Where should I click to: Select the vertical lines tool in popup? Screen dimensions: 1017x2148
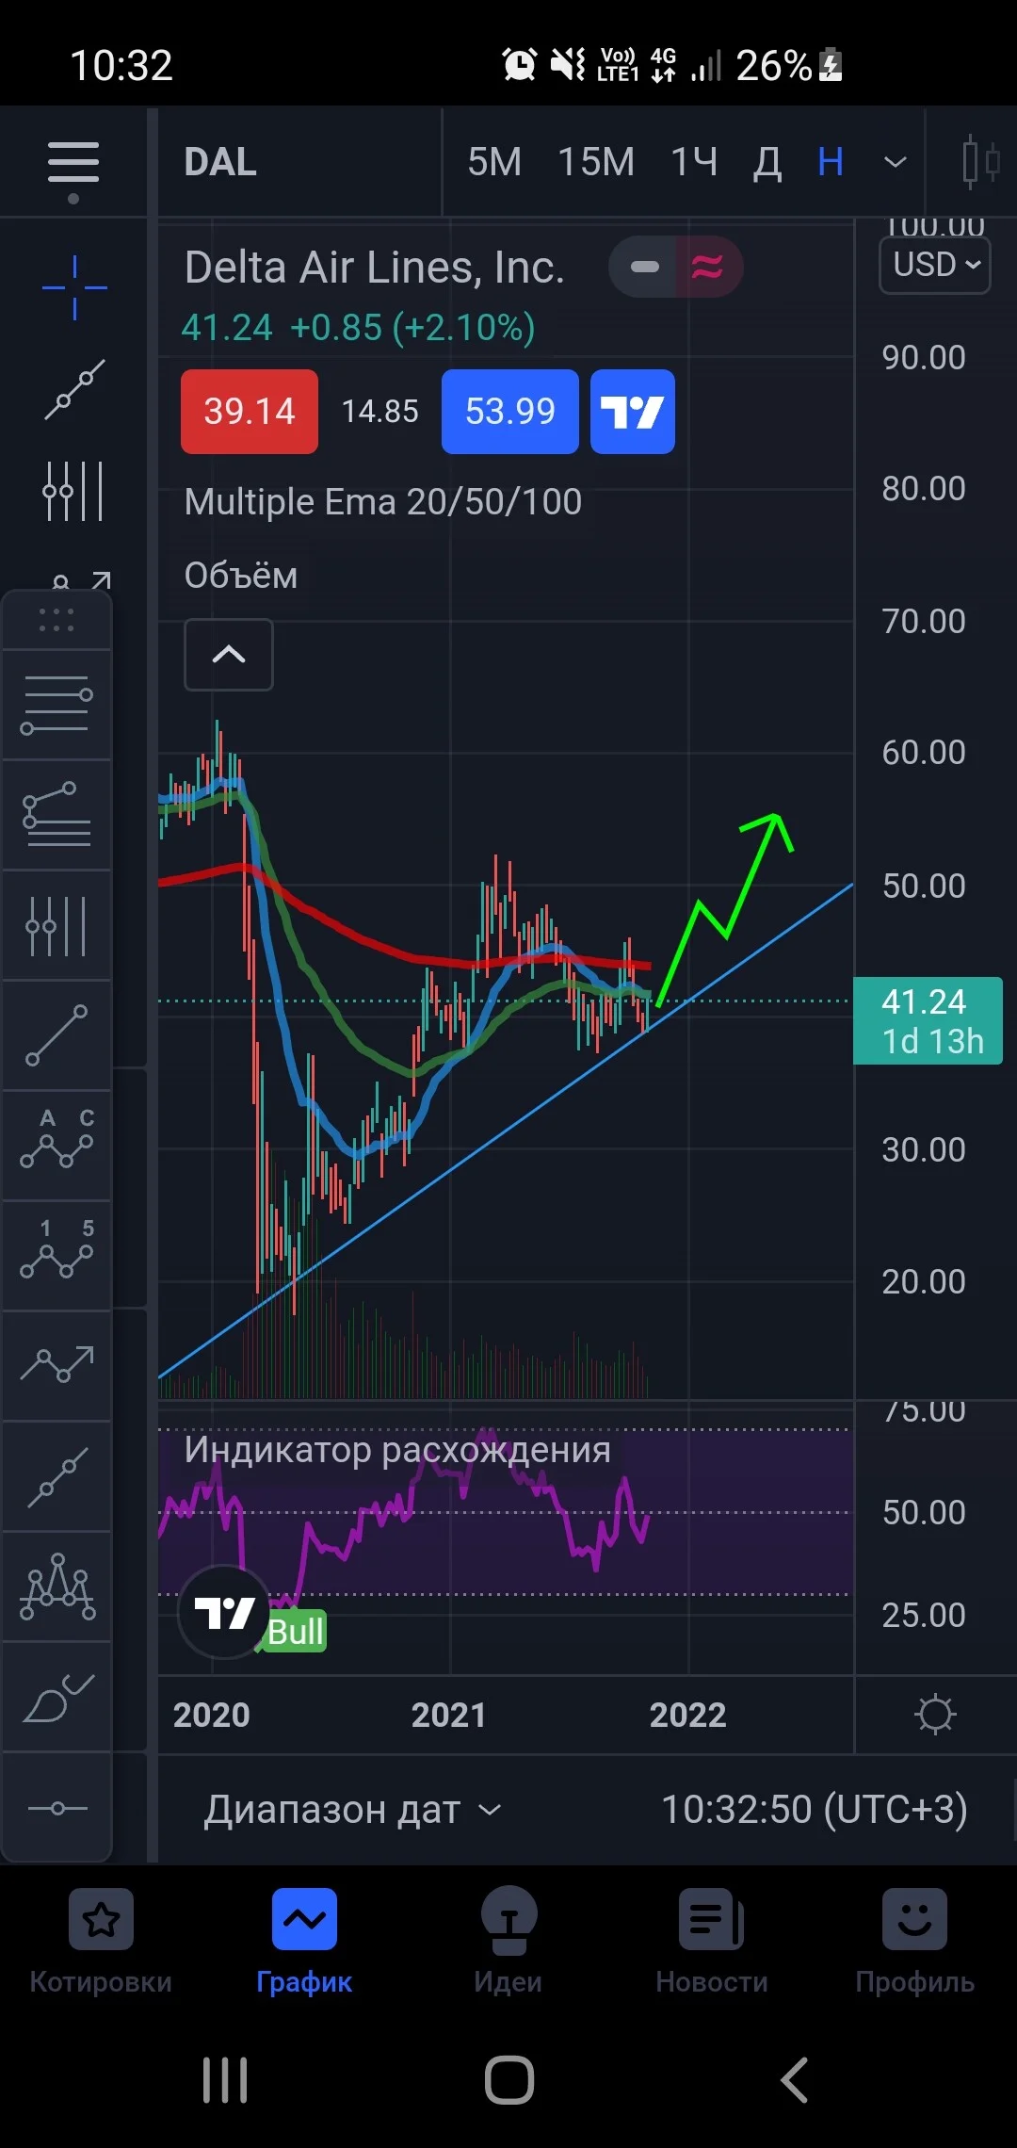tap(56, 925)
